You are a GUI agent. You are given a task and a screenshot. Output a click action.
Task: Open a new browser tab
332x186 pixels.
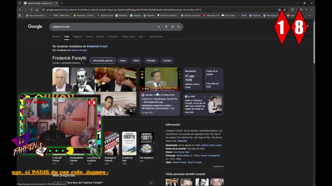coord(62,3)
